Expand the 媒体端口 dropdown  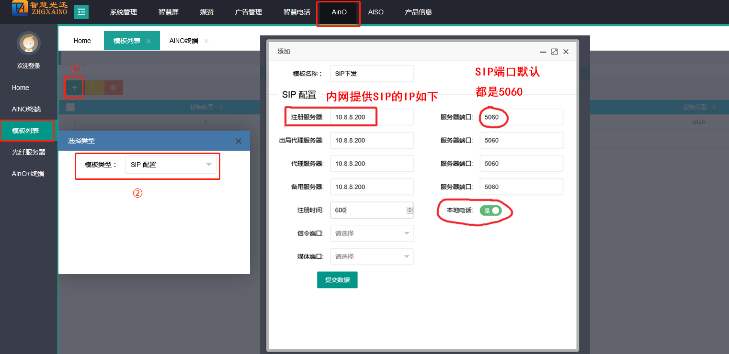click(372, 257)
